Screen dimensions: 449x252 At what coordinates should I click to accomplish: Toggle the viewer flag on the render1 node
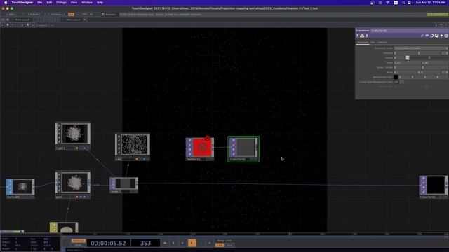pyautogui.click(x=112, y=180)
